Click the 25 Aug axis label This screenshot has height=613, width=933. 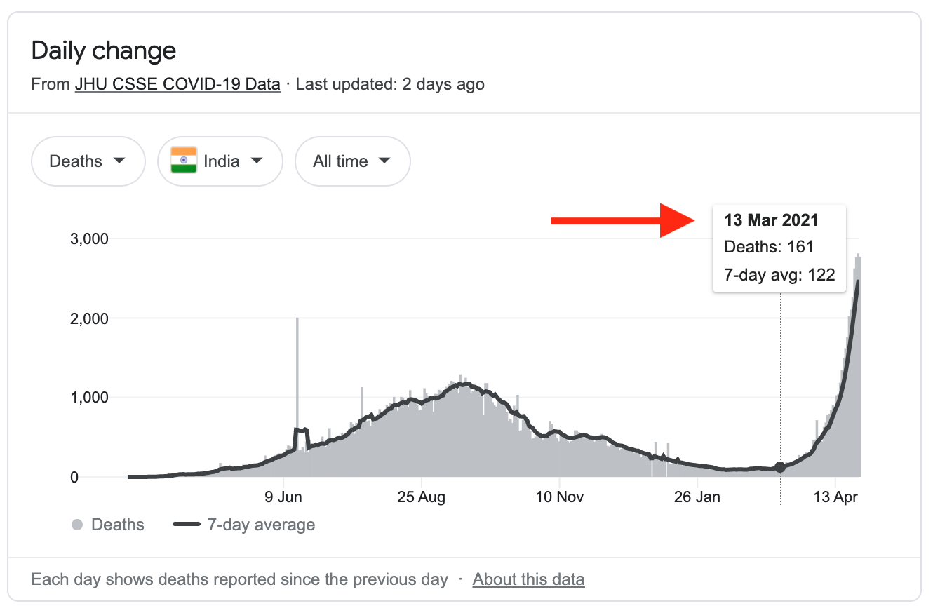click(x=421, y=498)
